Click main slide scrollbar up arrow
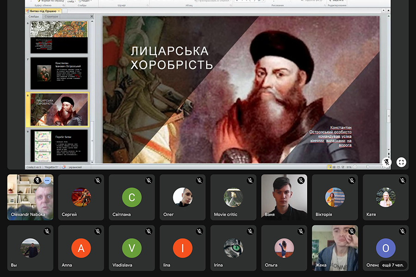This screenshot has height=277, width=416. [x=388, y=16]
